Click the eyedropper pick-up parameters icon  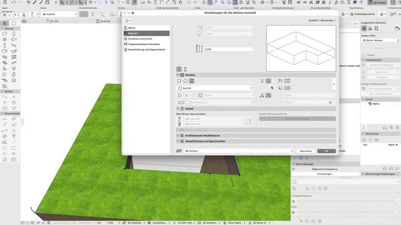(x=35, y=2)
